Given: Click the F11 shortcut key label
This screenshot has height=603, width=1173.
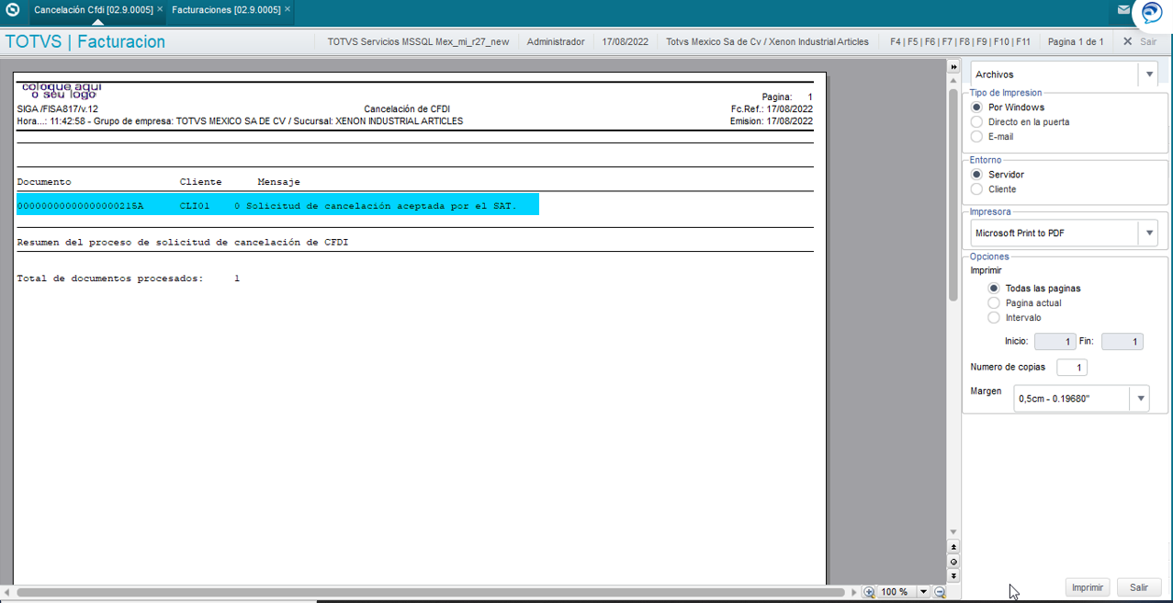Looking at the screenshot, I should tap(1022, 41).
